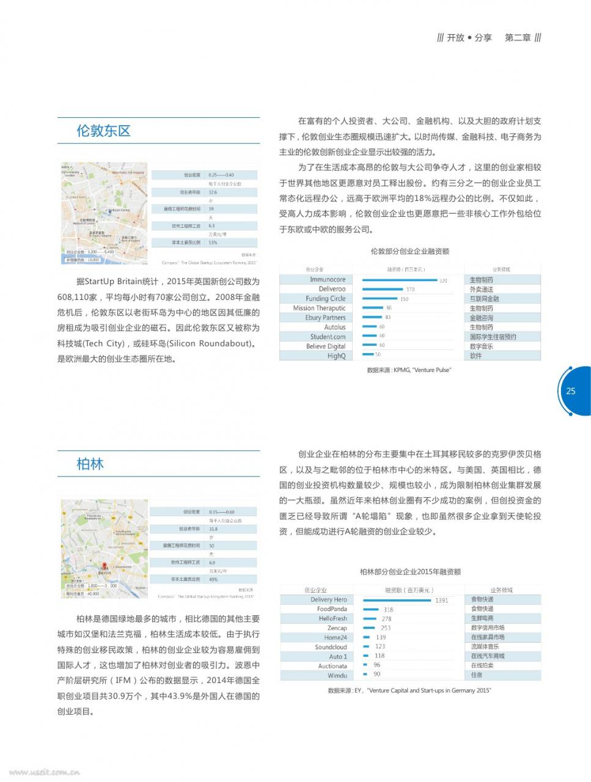Click the 第二章 chapter label
Screen dimensions: 591x782
click(518, 37)
